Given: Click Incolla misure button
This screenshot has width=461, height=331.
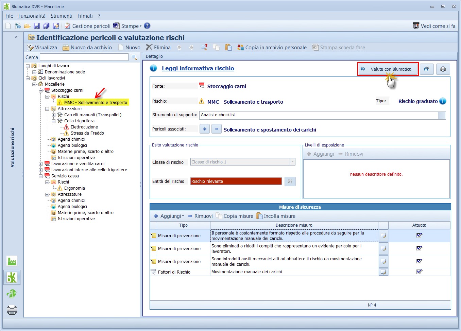Looking at the screenshot, I should pos(276,216).
